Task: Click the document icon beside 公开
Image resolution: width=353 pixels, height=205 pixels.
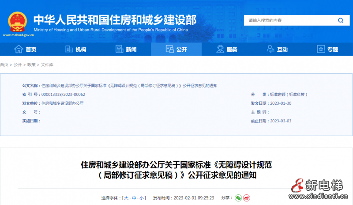Action: point(170,49)
